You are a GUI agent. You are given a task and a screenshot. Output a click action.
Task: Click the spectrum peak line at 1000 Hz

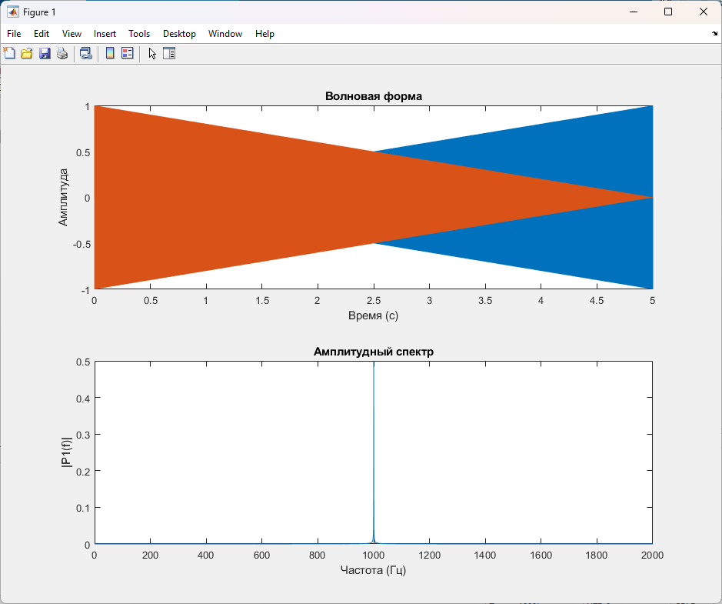(374, 452)
